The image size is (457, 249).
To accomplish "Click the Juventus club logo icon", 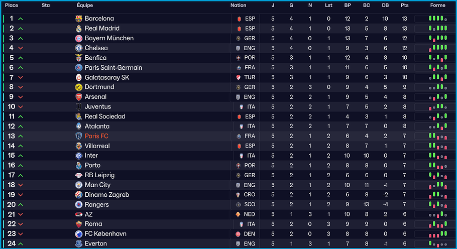I will [78, 106].
